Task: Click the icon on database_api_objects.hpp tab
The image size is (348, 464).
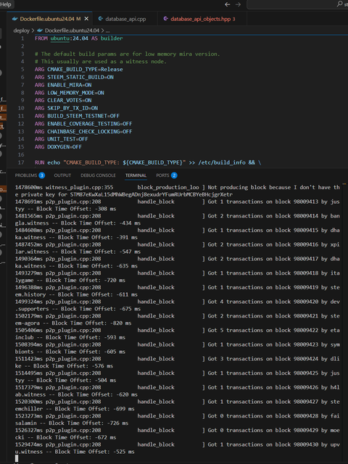Action: (166, 19)
